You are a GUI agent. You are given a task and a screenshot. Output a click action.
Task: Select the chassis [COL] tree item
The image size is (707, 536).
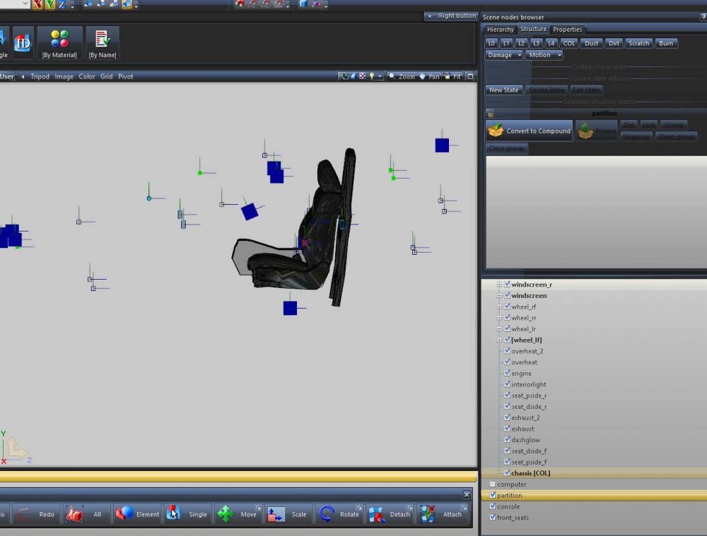pos(530,473)
